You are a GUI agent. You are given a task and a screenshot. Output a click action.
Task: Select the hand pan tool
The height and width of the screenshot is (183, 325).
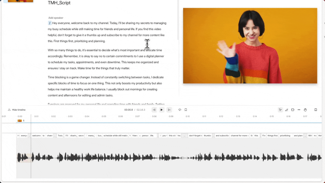[305, 110]
